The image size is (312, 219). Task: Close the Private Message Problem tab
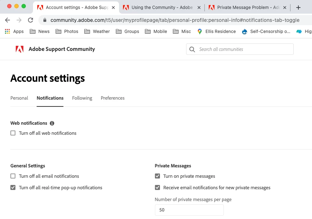tap(284, 8)
